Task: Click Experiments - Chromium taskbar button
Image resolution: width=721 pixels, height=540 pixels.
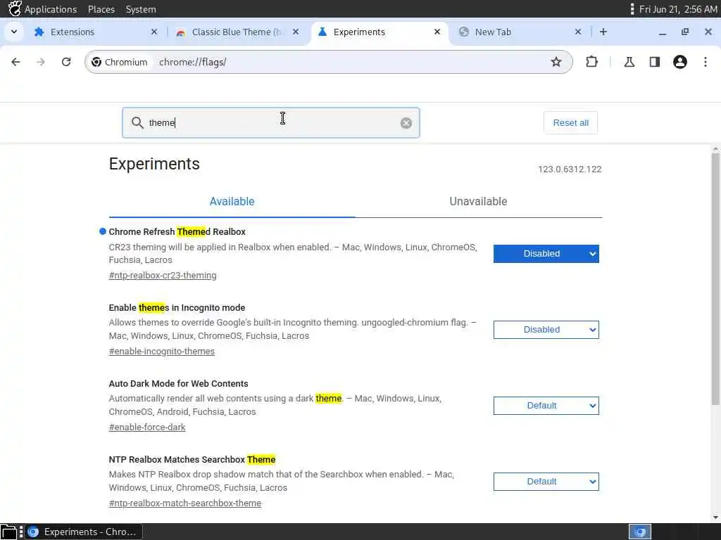Action: point(84,532)
